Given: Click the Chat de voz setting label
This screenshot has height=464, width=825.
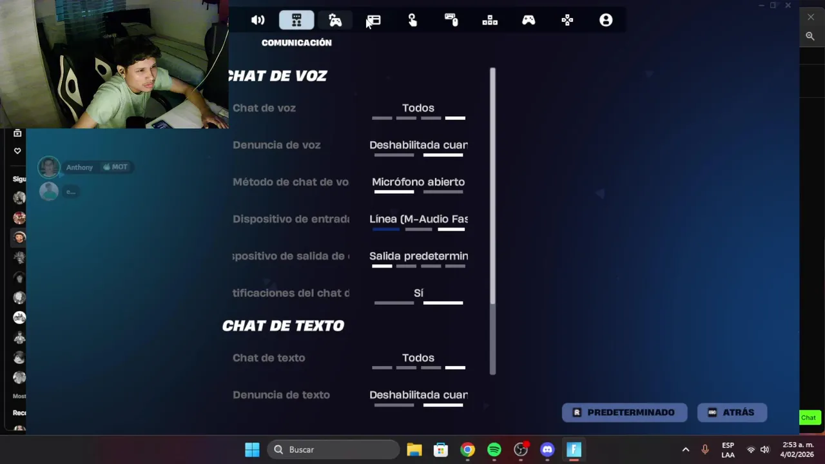Looking at the screenshot, I should 264,108.
